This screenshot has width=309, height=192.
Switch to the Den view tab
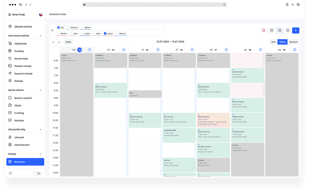pos(273,42)
